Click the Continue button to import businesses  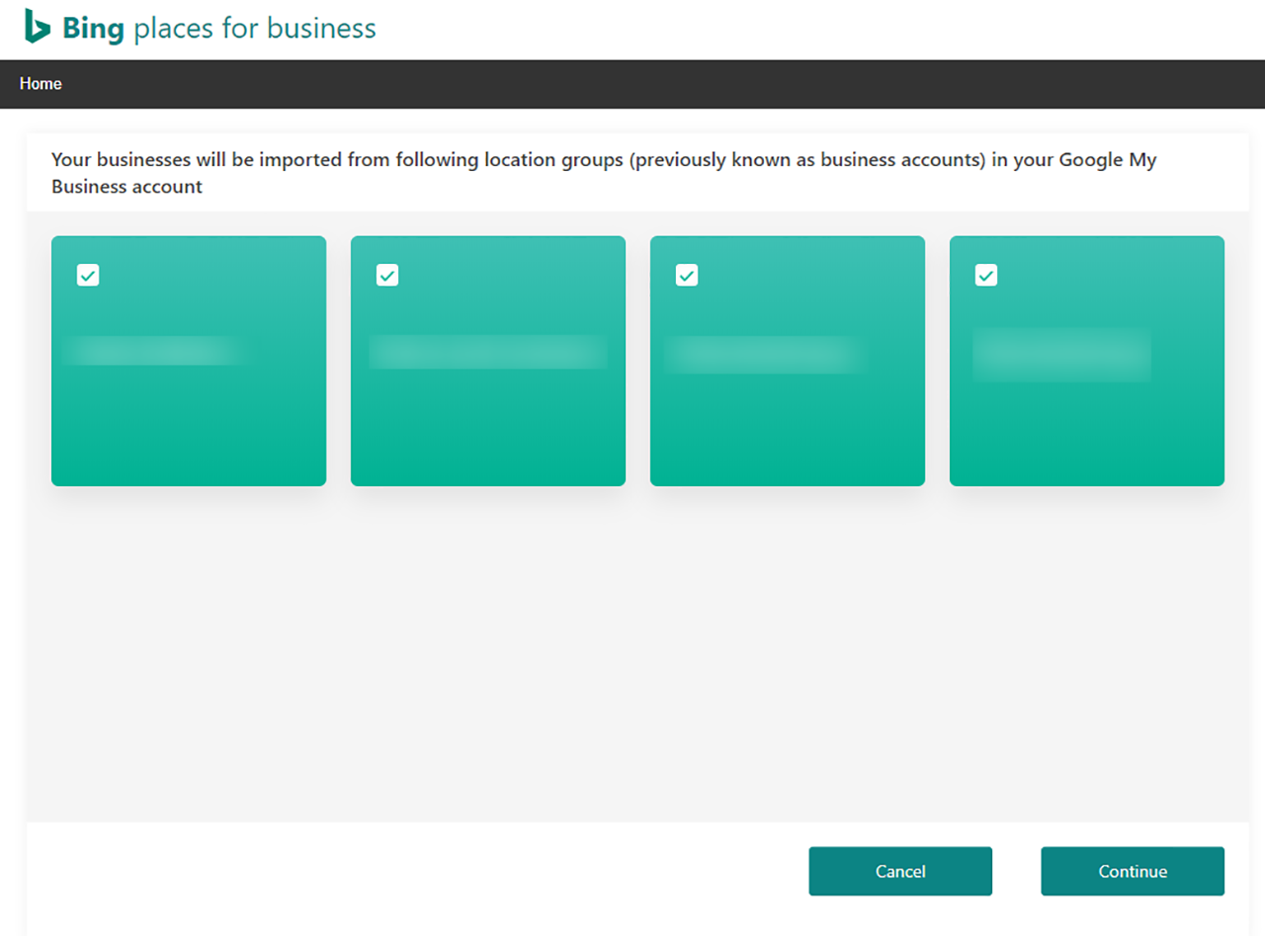tap(1132, 871)
